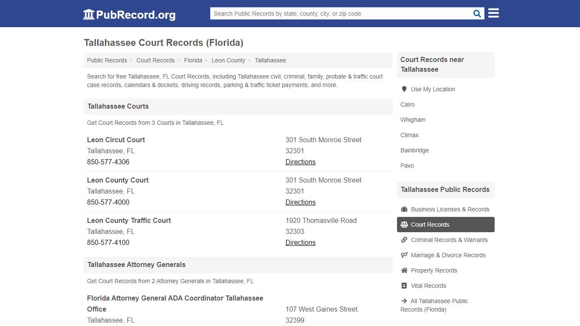Viewport: 580px width, 326px height.
Task: Open Court Records breadcrumb link
Action: 155,60
